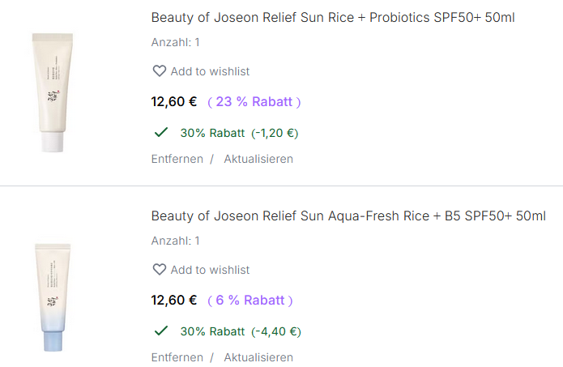Click the green checkmark beside the -1,20 € discount

(x=160, y=132)
